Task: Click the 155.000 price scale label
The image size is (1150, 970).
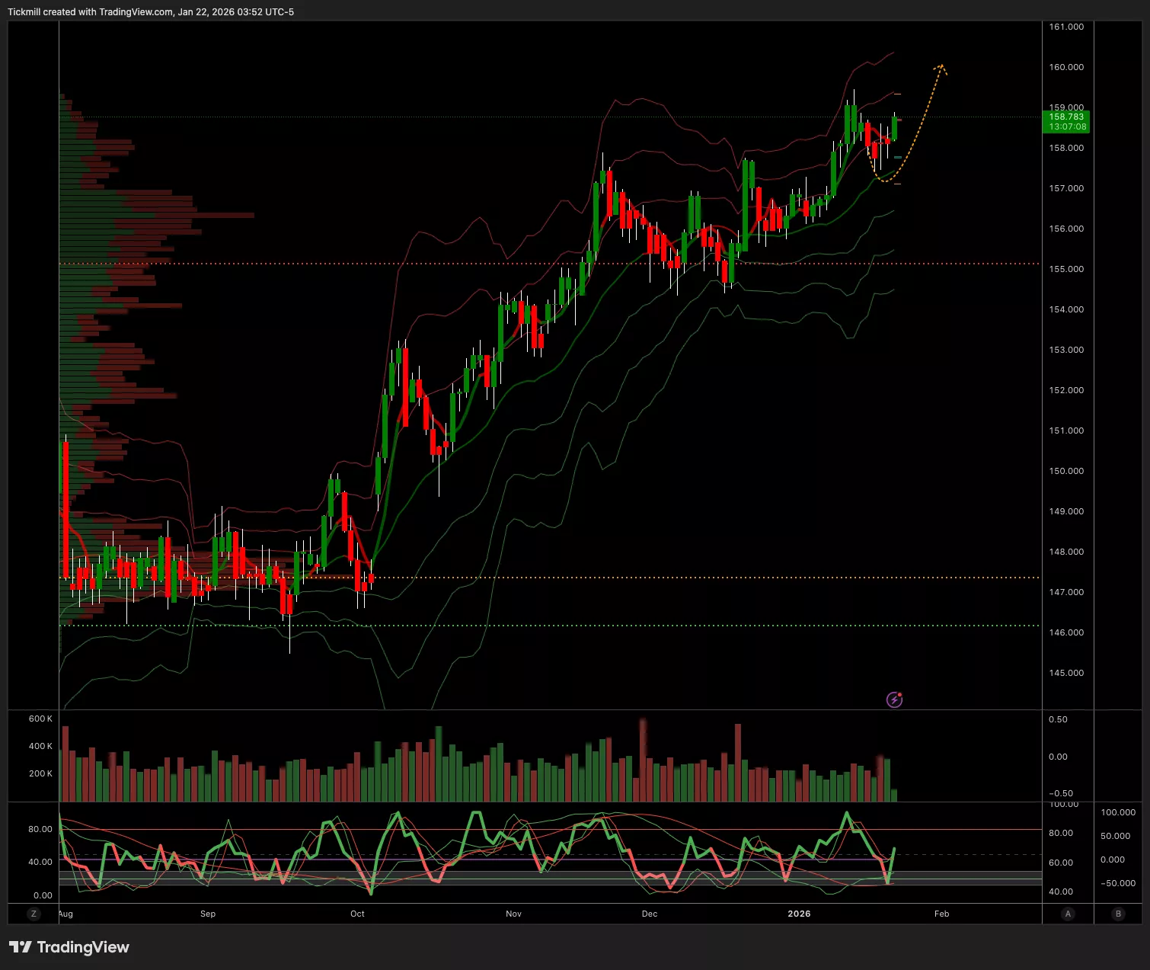Action: (1066, 269)
